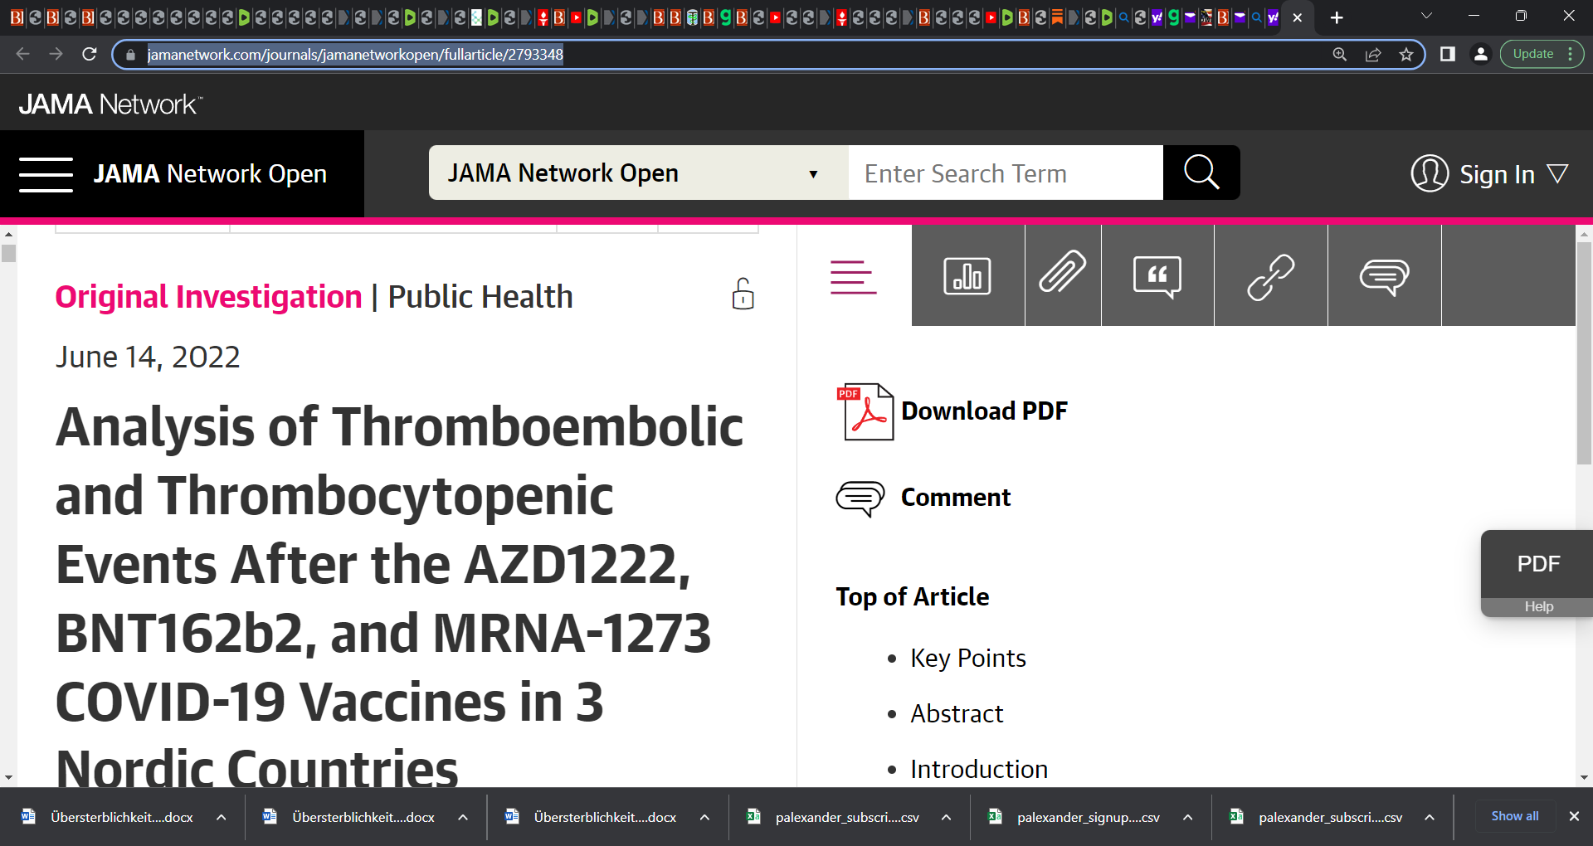Screen dimensions: 1593x846
Task: Expand options for first palexander_subscri csv download
Action: 946,818
